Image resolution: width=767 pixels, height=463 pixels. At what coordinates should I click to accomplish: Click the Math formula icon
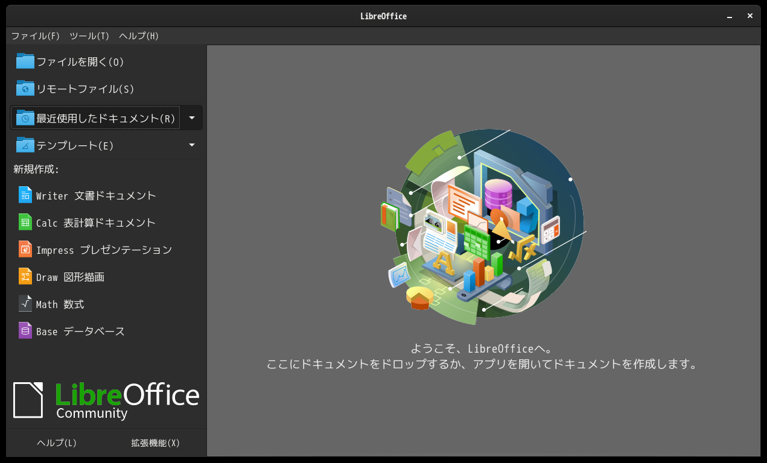(x=25, y=304)
